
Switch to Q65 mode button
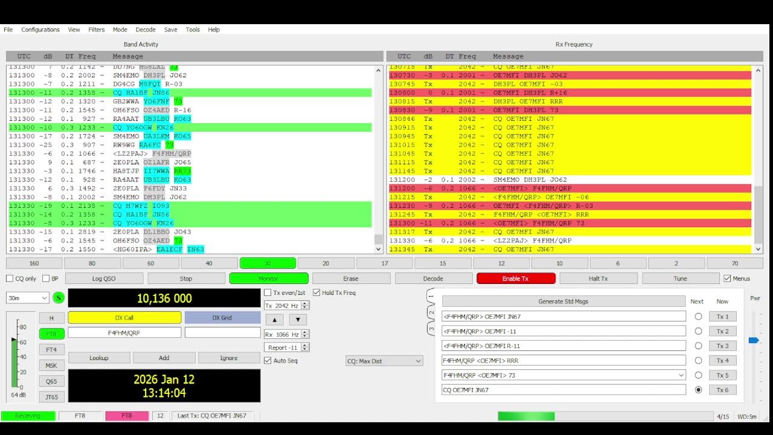(x=52, y=381)
